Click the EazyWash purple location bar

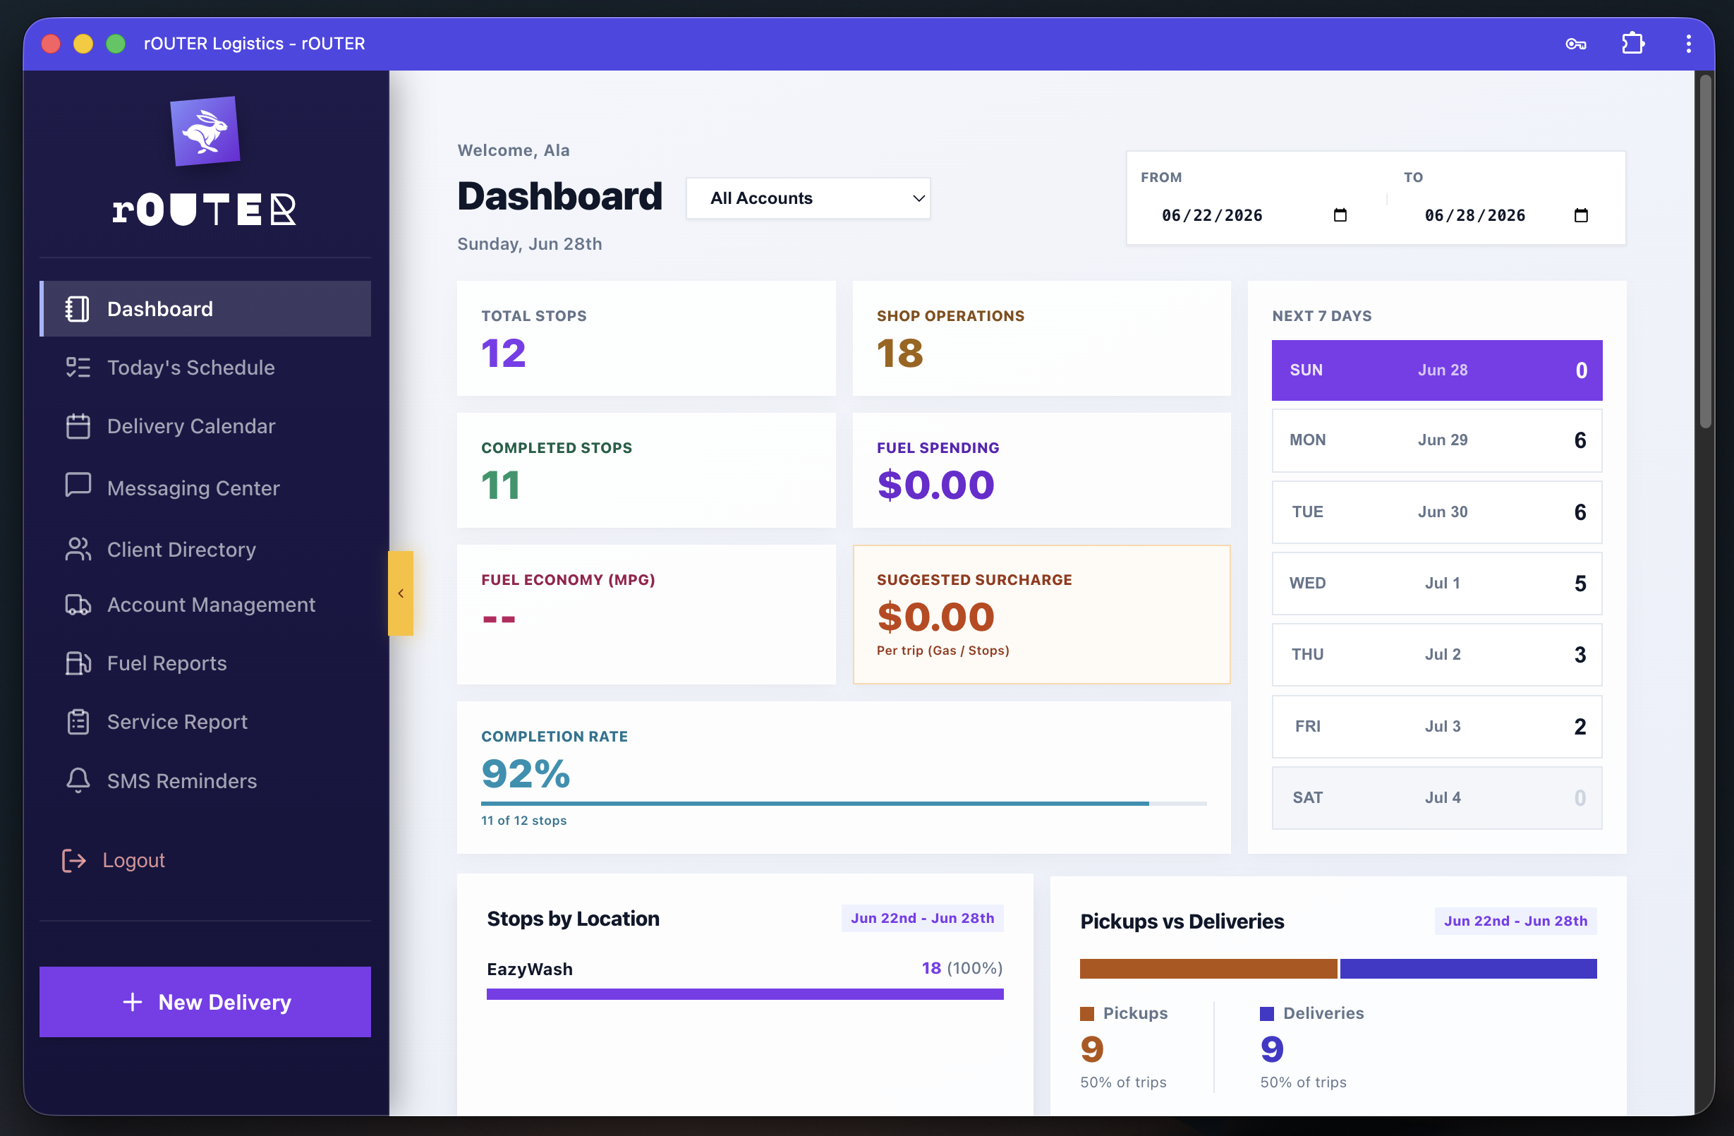point(744,994)
